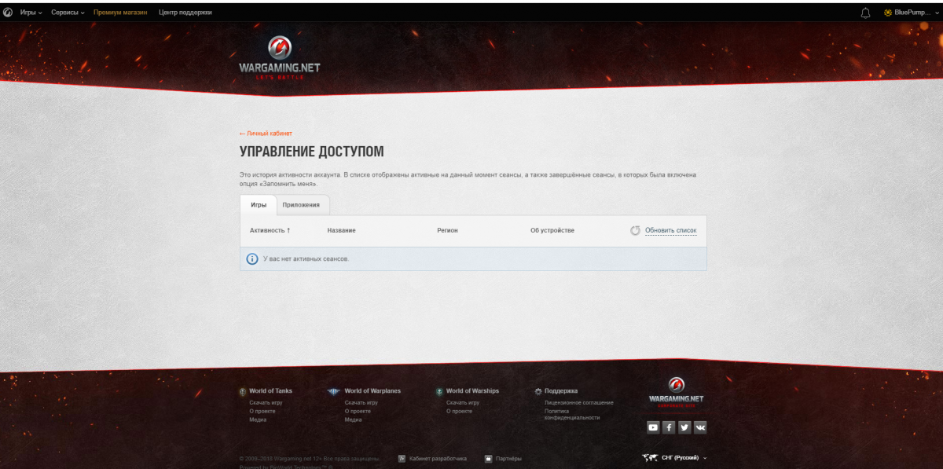Screen dimensions: 943x469
Task: Click the partners briefcase icon
Action: coord(488,458)
